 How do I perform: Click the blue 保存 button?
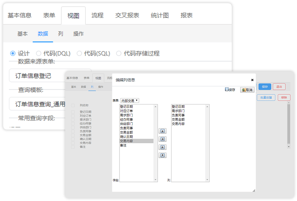[x=265, y=87]
